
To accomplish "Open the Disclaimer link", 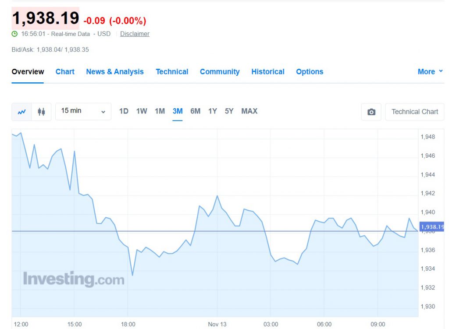I will pyautogui.click(x=135, y=34).
